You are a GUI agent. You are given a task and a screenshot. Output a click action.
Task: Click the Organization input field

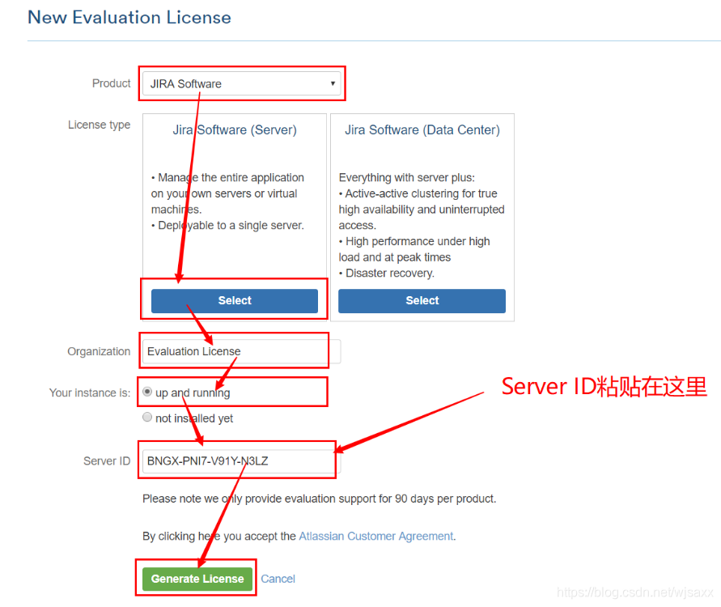pos(241,351)
